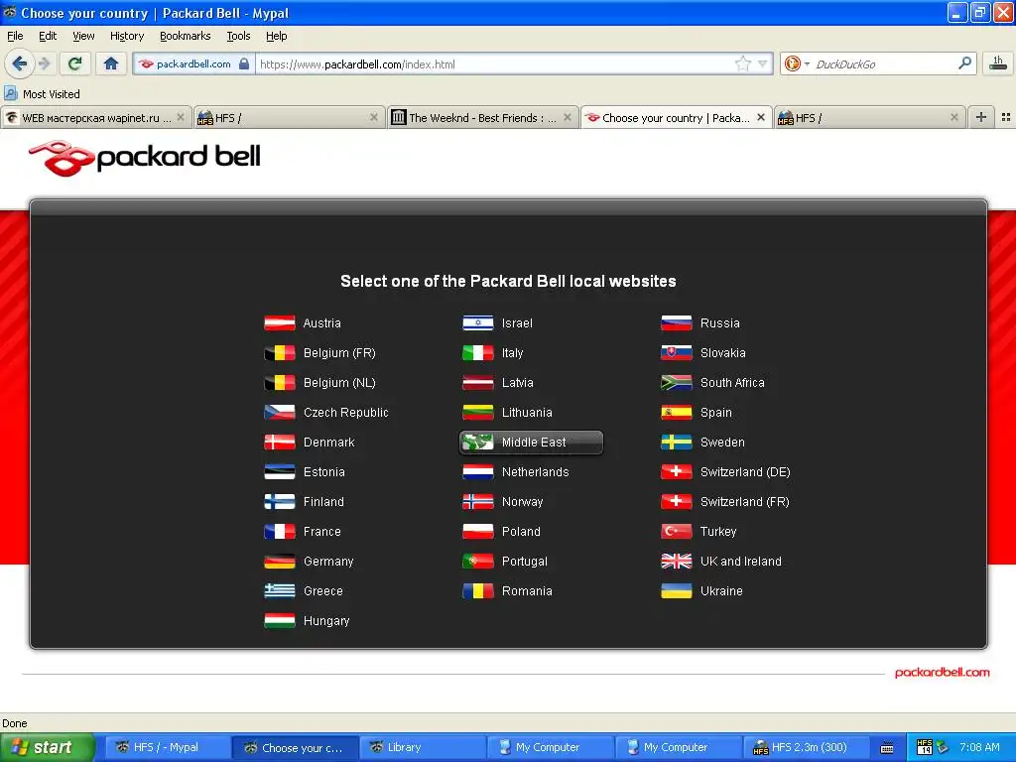Select the Greece flag icon
Image resolution: width=1016 pixels, height=762 pixels.
(x=279, y=591)
